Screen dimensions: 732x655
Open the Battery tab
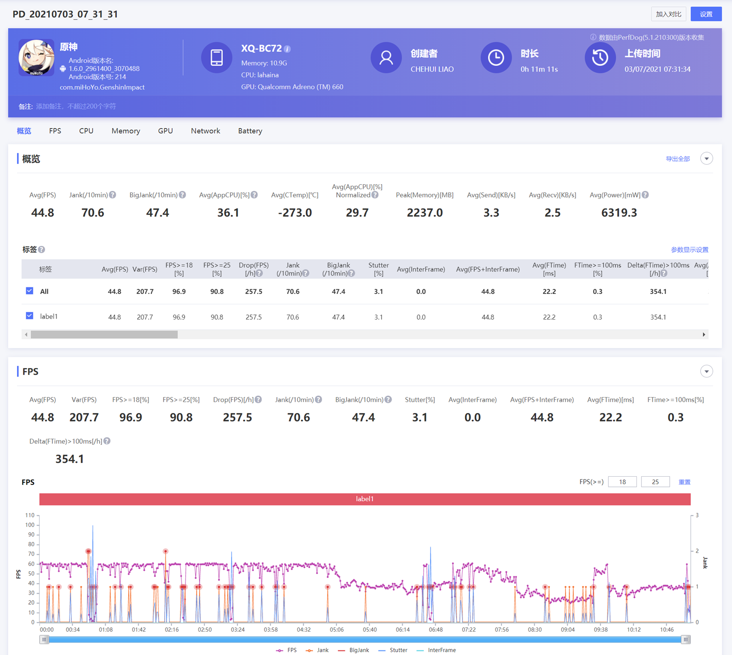click(x=250, y=131)
